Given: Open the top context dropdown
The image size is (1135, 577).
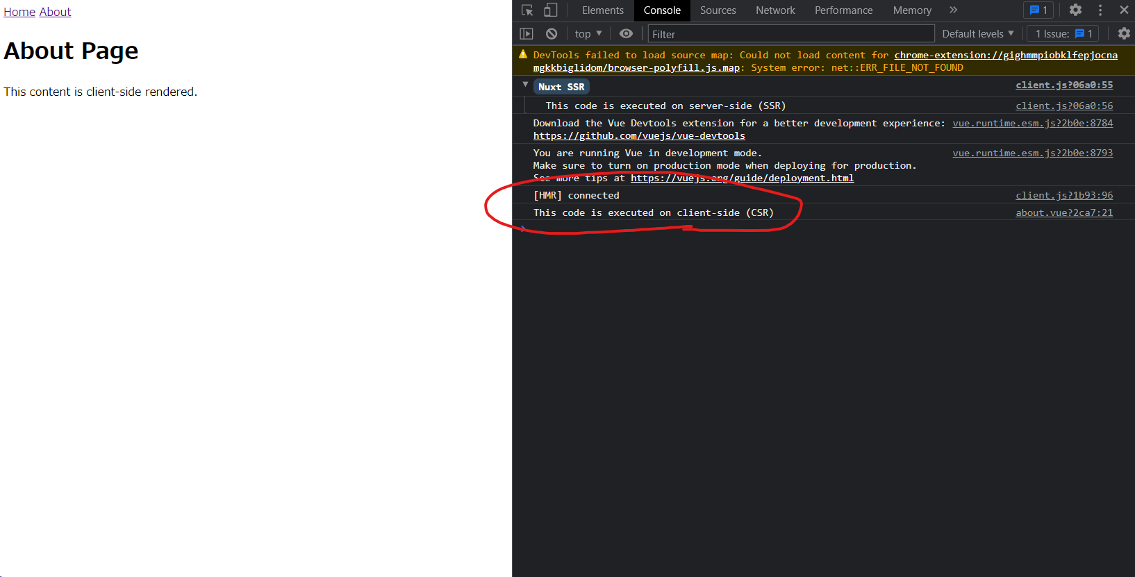Looking at the screenshot, I should pos(588,33).
